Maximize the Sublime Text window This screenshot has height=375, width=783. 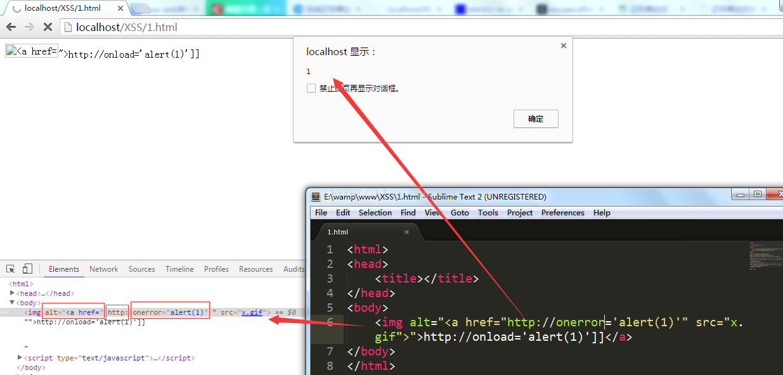coord(758,194)
